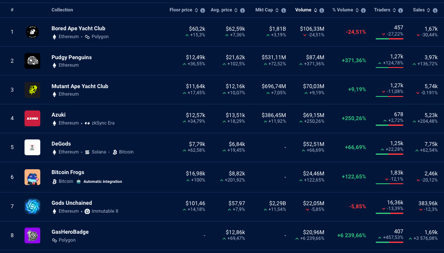Image resolution: width=444 pixels, height=253 pixels.
Task: Open the Avg. price info icon
Action: point(243,10)
